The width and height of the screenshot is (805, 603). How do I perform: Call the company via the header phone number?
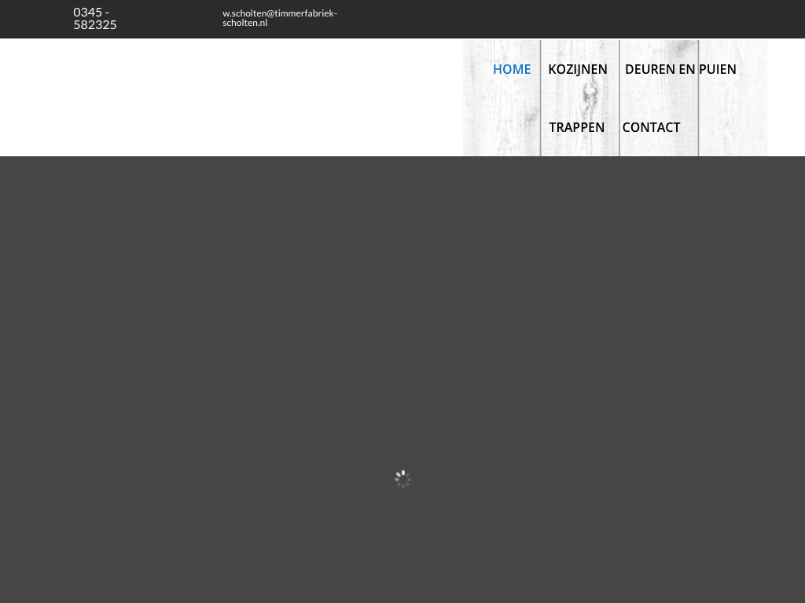coord(95,18)
